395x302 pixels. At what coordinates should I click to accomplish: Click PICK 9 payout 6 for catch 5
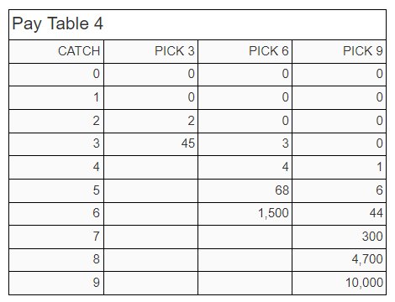point(379,190)
